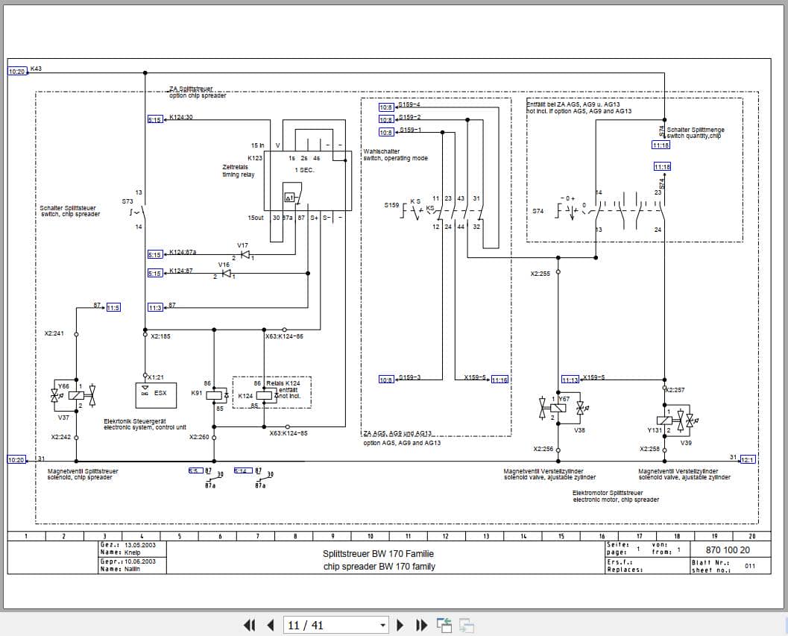Follow the 10:20 reference next to K43
This screenshot has width=788, height=636.
tap(16, 72)
